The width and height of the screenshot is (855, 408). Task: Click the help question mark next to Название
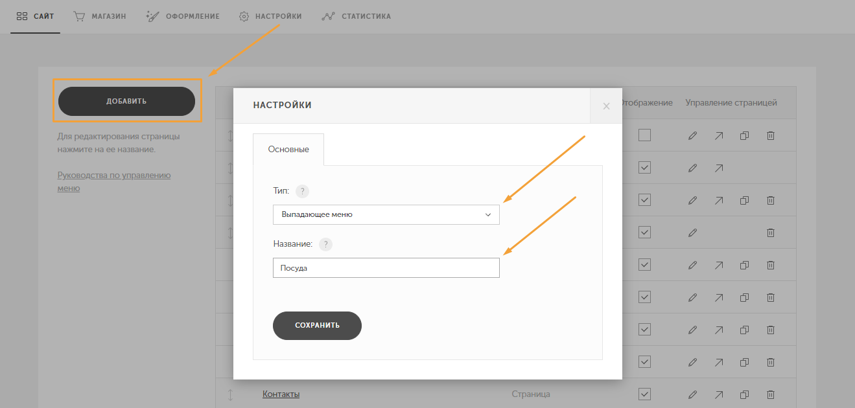(x=325, y=244)
